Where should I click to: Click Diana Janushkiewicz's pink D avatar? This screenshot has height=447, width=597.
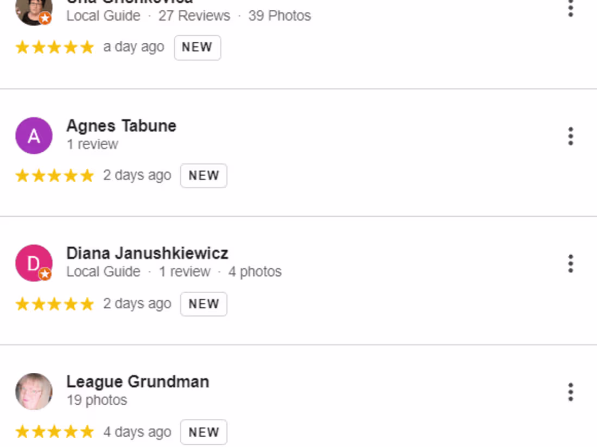34,263
